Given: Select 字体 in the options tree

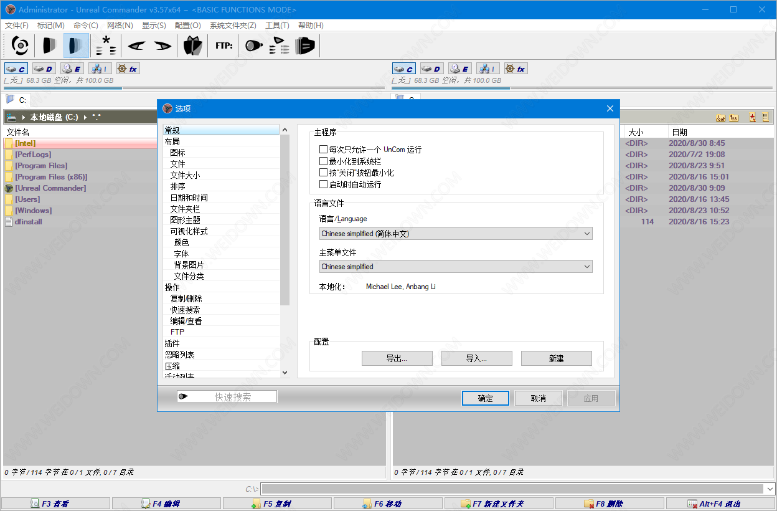Looking at the screenshot, I should click(x=181, y=254).
